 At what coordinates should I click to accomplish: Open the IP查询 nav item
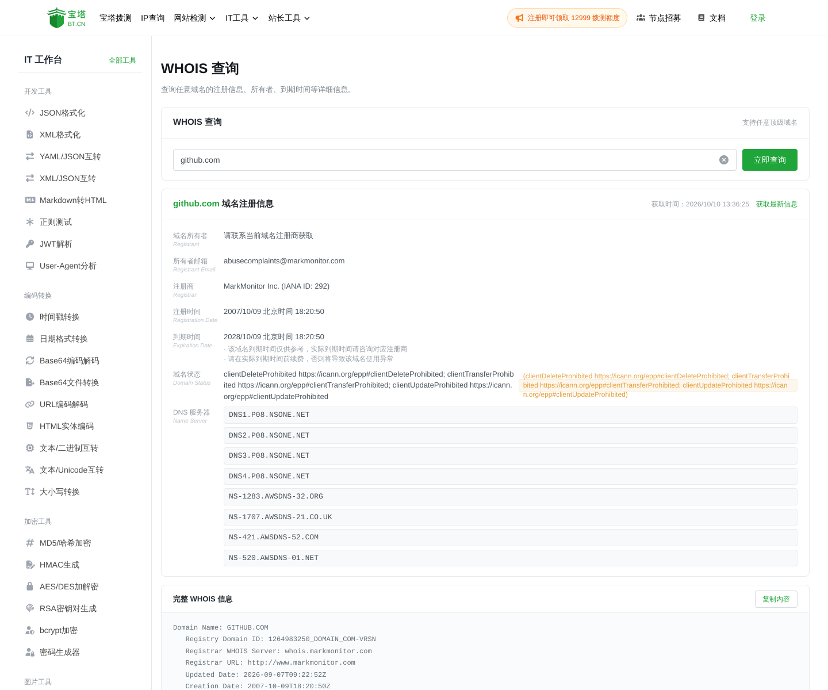tap(153, 18)
